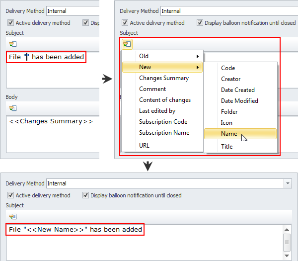Choose "URL" from the field menu
Screen dimensions: 298x261
click(x=144, y=146)
